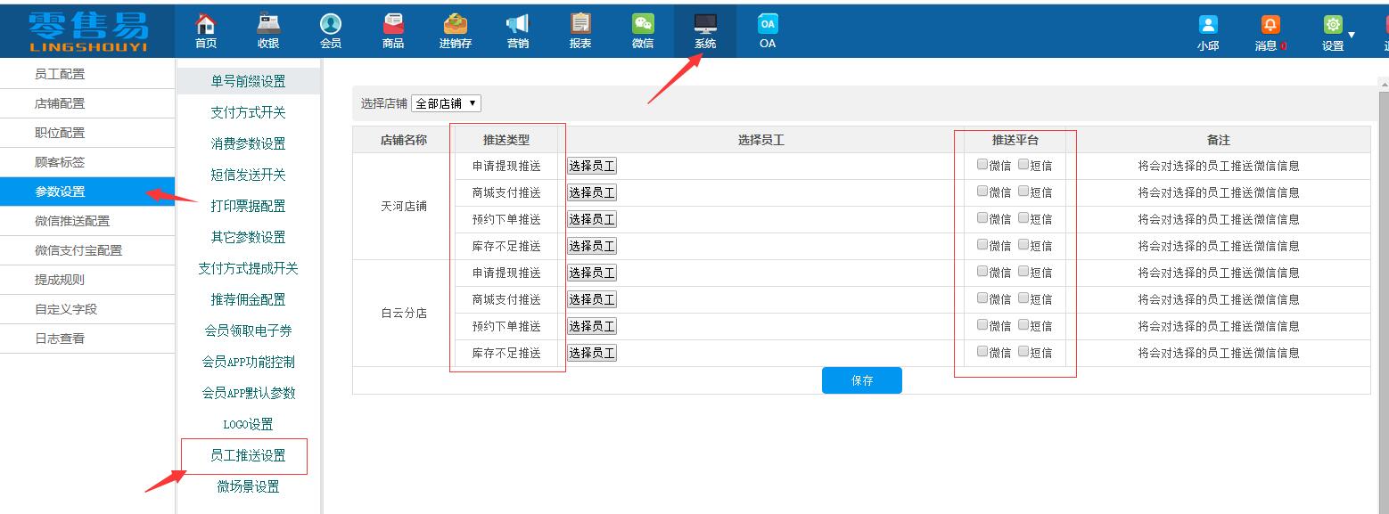Click the 进销存 (inventory) icon
This screenshot has width=1389, height=514.
point(455,29)
